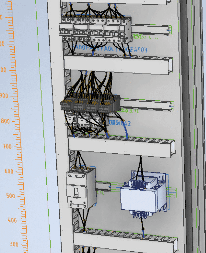Click the 500 mark on ruler
206x253 pixels.
(9, 196)
